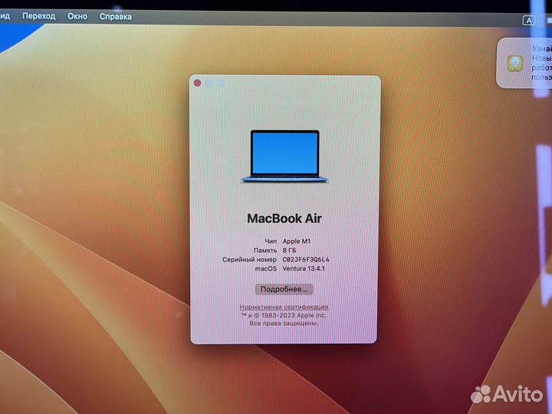The width and height of the screenshot is (552, 414).
Task: Open the Нормативная сертификация link
Action: [284, 307]
